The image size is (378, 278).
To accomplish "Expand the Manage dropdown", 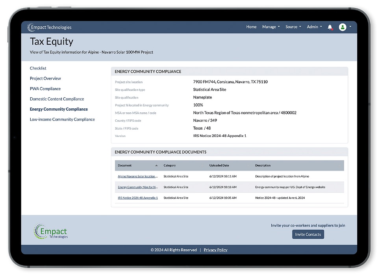I will (271, 27).
